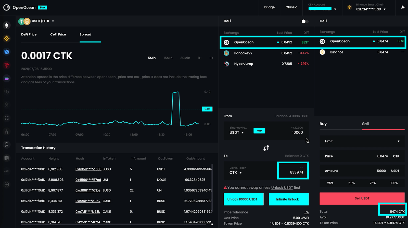The height and width of the screenshot is (228, 408).
Task: Select the Tron chain sidebar icon
Action: (7, 65)
